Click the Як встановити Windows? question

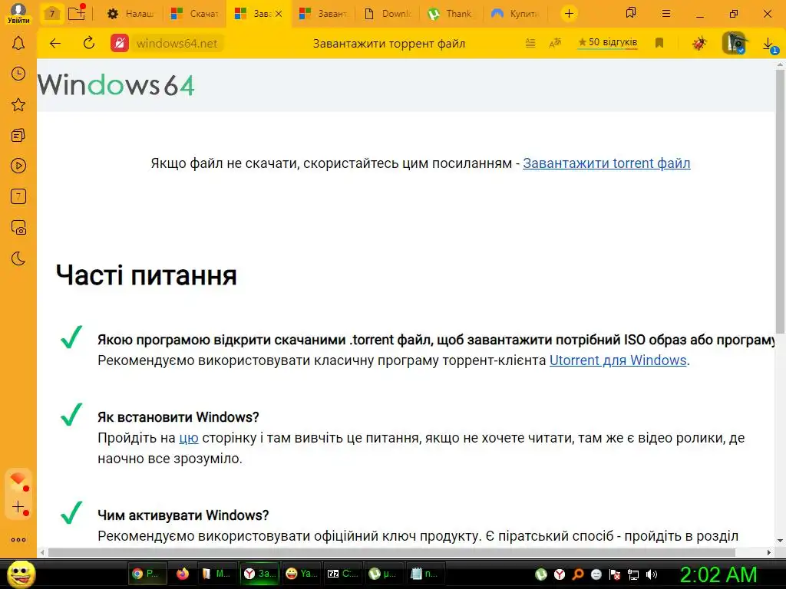(178, 417)
